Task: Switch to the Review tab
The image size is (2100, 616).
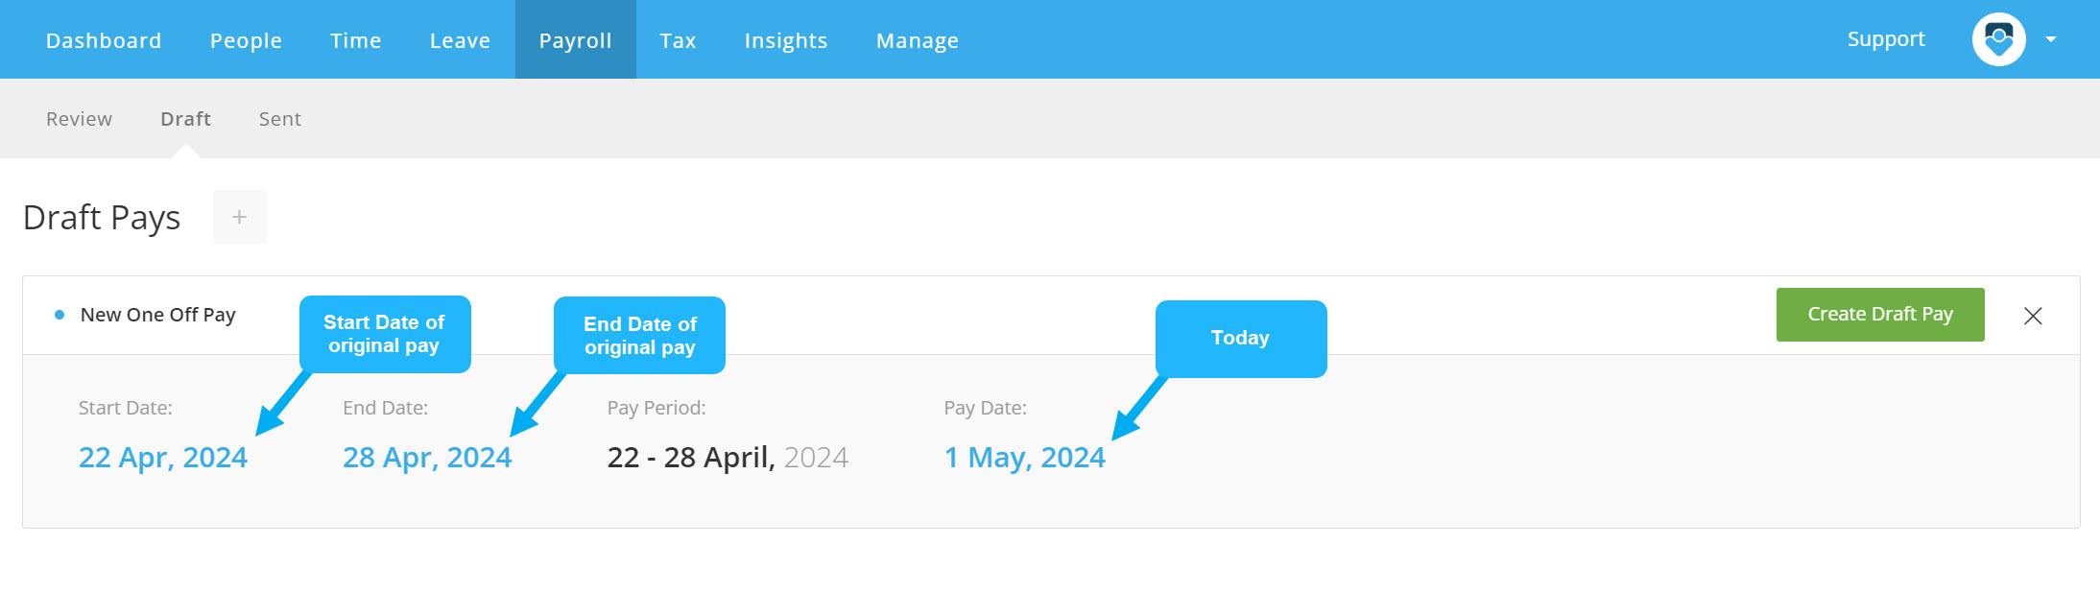Action: (80, 119)
